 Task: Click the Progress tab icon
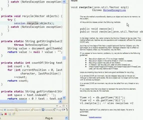click(x=55, y=110)
